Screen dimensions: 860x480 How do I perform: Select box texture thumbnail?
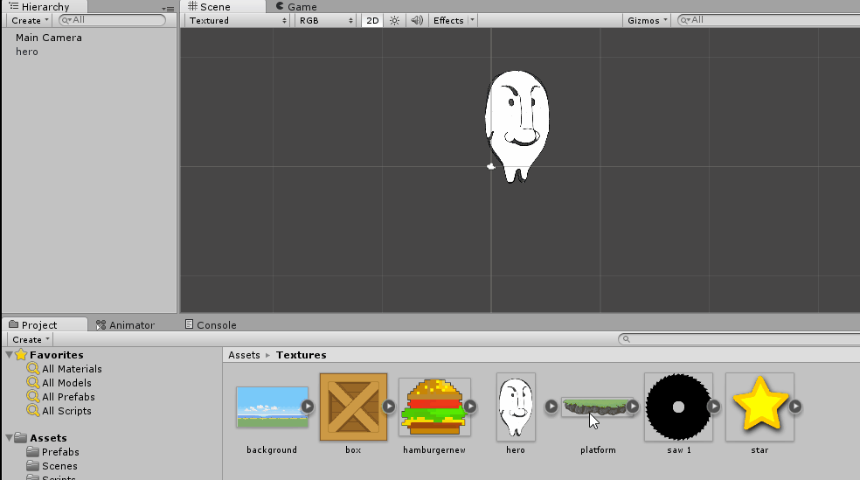pyautogui.click(x=353, y=407)
